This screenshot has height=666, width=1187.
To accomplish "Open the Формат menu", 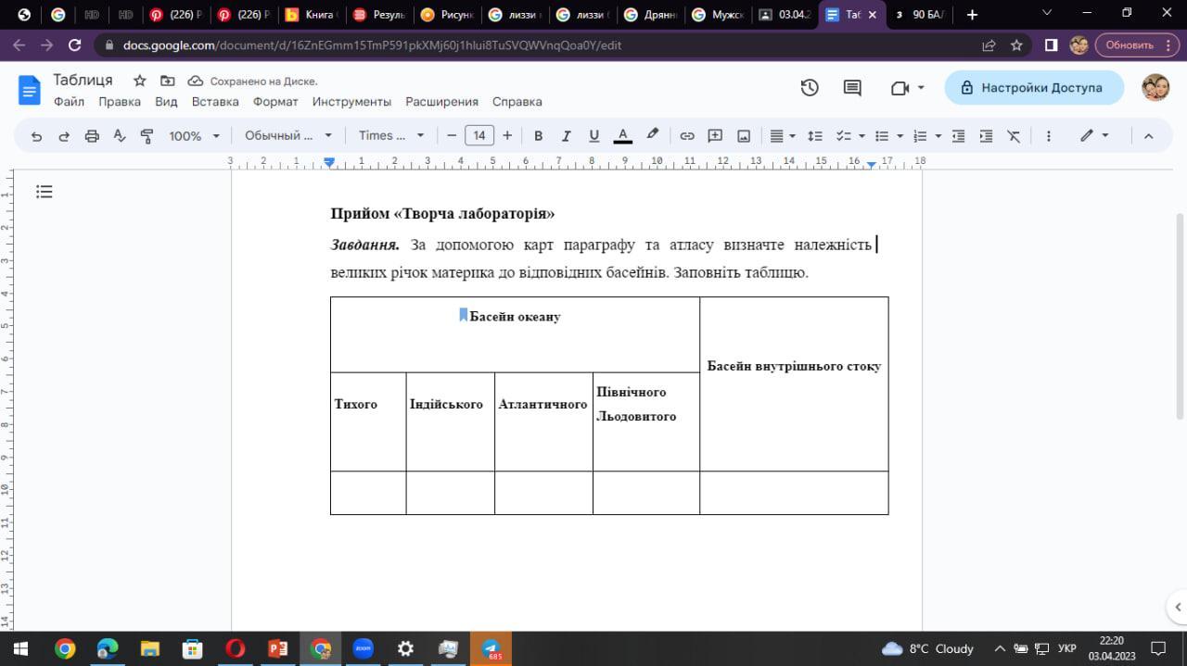I will [x=275, y=102].
